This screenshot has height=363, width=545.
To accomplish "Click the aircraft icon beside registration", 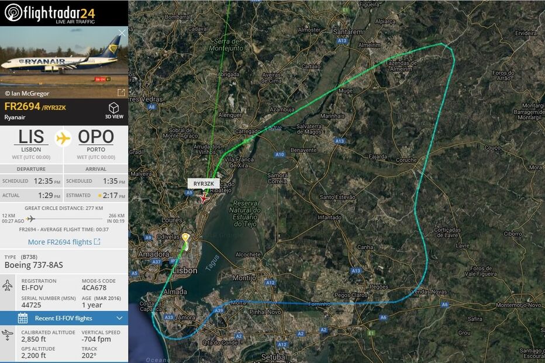I will pos(7,285).
